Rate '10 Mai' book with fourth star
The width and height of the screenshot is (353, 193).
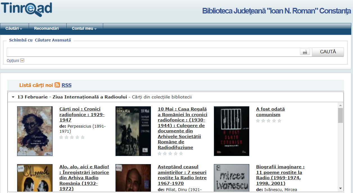click(x=175, y=154)
